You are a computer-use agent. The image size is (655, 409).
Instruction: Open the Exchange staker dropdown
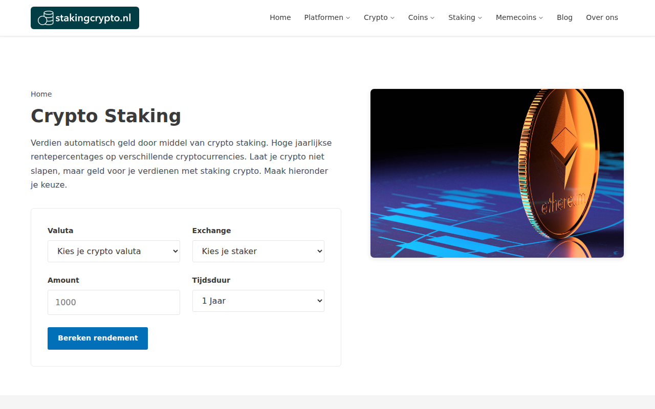coord(258,251)
